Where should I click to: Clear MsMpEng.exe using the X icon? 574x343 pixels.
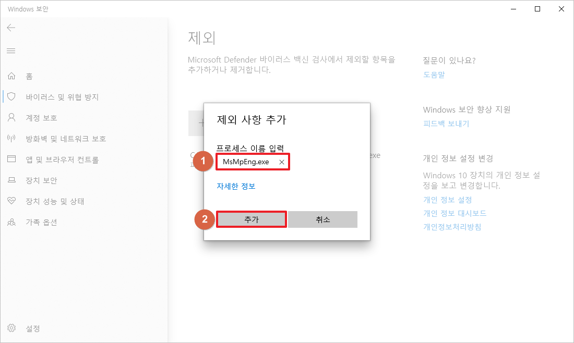coord(281,162)
